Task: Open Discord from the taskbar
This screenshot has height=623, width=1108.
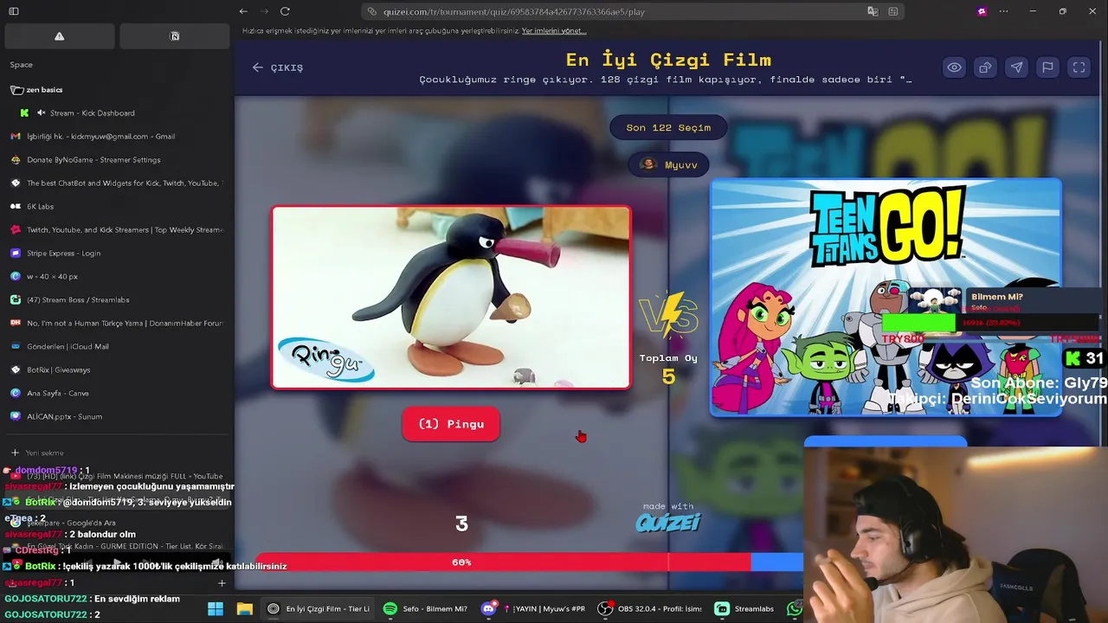Action: (x=488, y=609)
